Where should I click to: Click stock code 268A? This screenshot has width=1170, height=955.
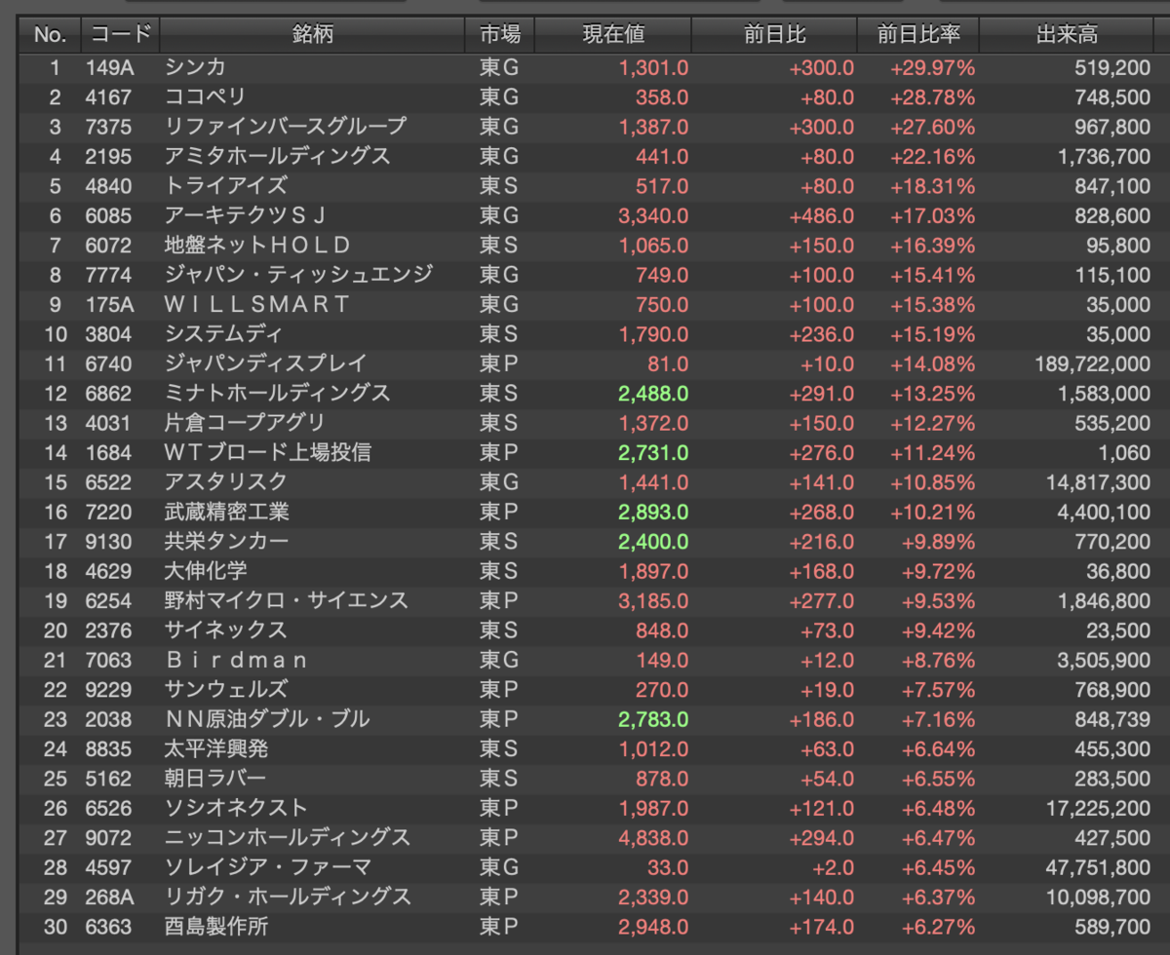pyautogui.click(x=108, y=897)
